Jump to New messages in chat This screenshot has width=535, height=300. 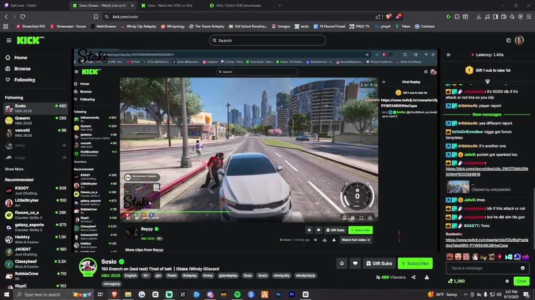click(x=487, y=115)
